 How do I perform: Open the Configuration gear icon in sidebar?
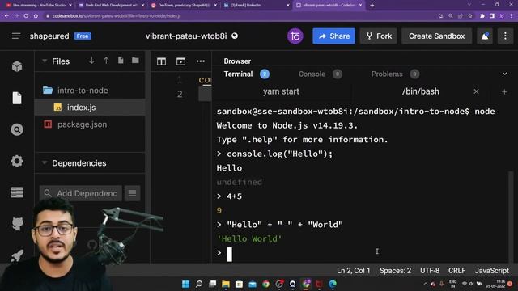pos(17,161)
